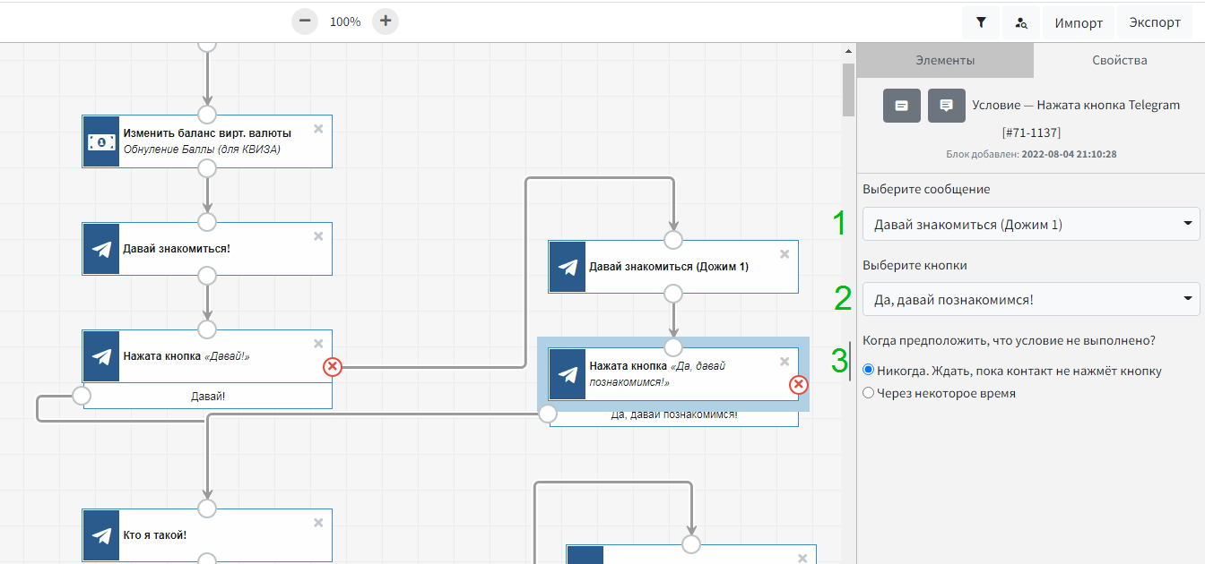
Task: Select «Через некоторое время» radio option
Action: (x=868, y=393)
